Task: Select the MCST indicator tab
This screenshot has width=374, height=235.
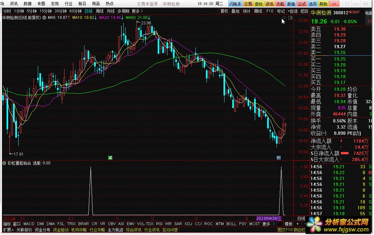Action: (254, 224)
